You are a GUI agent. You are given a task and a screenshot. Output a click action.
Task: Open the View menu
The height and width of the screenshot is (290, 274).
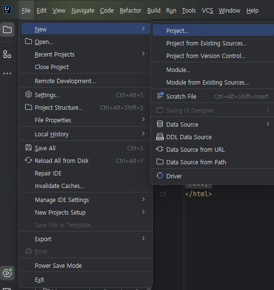(59, 11)
